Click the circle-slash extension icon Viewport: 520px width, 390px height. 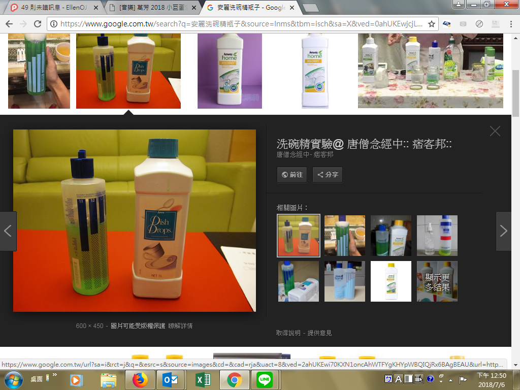[x=479, y=24]
